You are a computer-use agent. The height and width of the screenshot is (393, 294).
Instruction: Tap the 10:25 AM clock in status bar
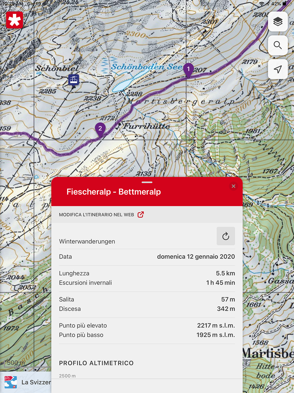13,4
